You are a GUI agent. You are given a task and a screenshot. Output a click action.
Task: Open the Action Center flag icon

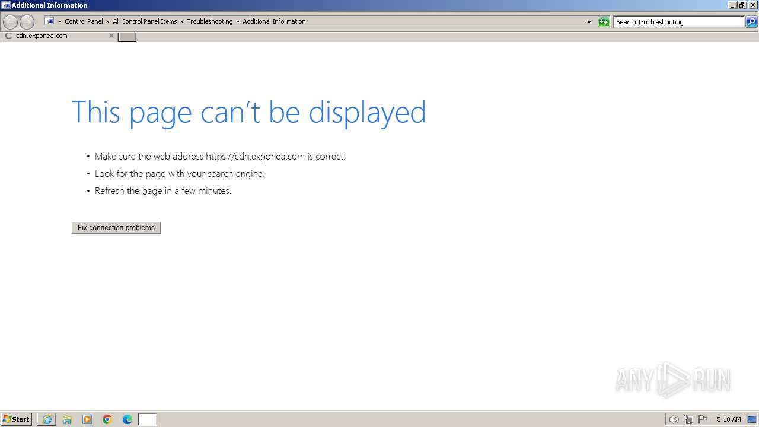703,419
